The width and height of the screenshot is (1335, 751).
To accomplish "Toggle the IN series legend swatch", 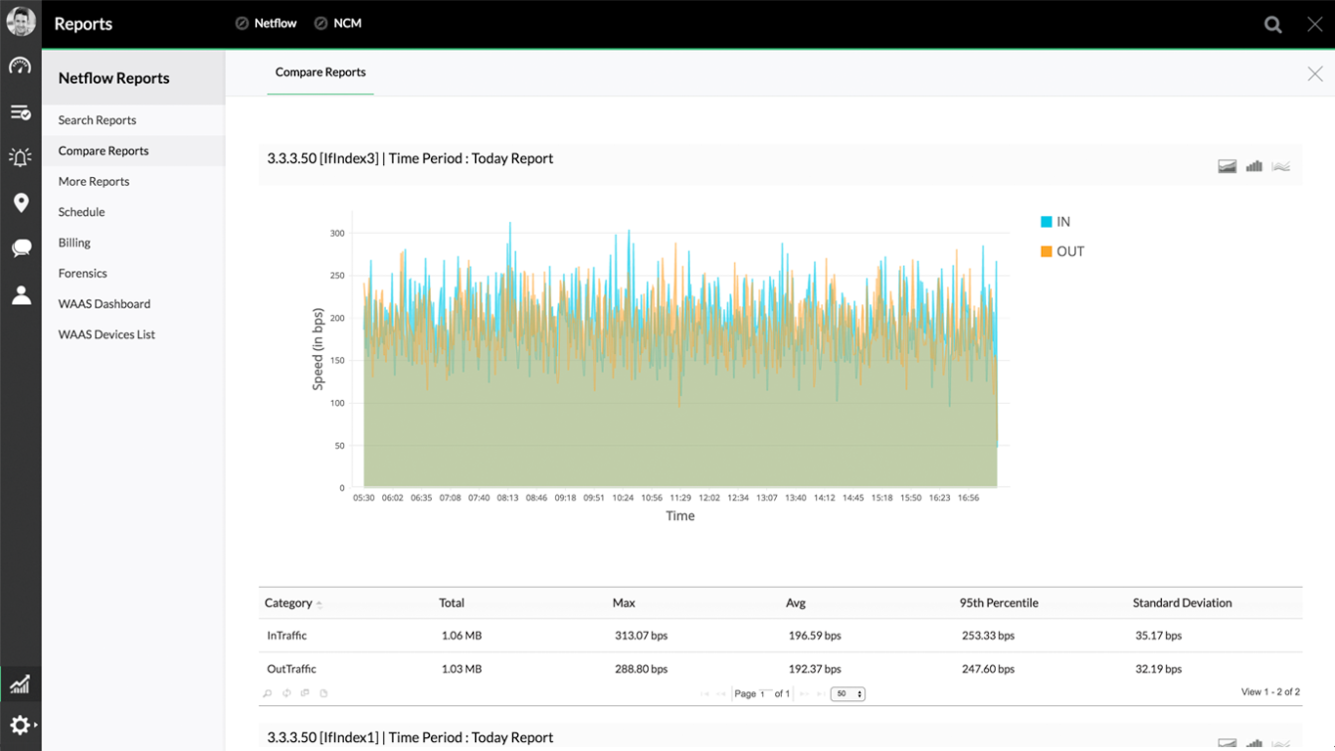I will tap(1047, 222).
